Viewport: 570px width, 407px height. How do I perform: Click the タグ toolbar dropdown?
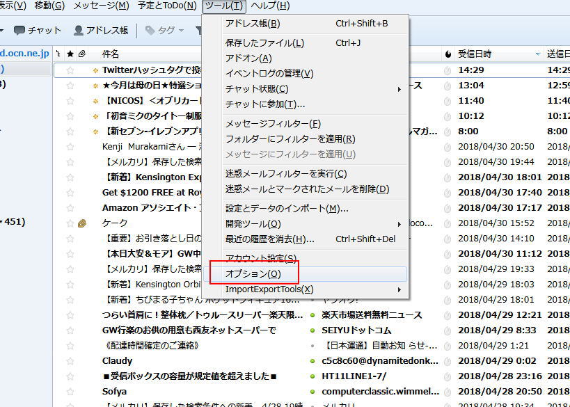coord(165,31)
